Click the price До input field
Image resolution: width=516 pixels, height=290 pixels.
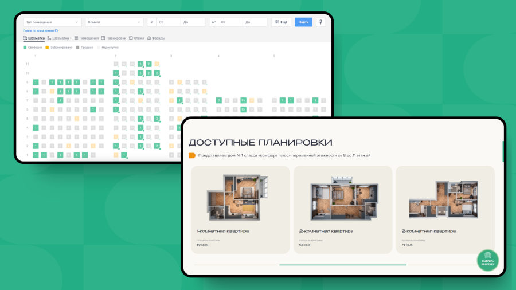click(x=193, y=22)
